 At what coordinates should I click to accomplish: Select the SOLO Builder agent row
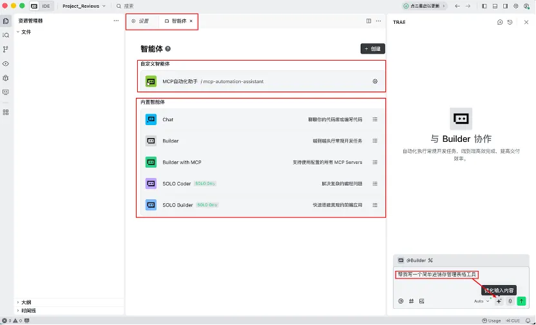pos(263,205)
